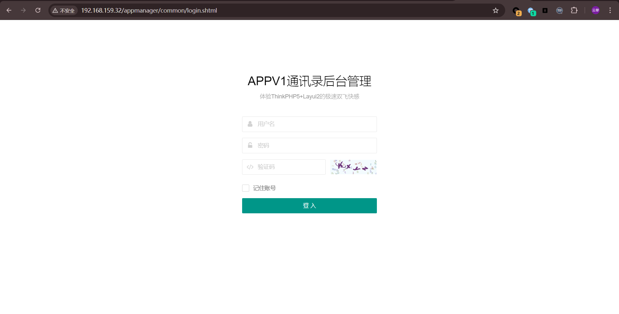The height and width of the screenshot is (314, 619).
Task: Open the Web globe extension icon
Action: [x=559, y=10]
